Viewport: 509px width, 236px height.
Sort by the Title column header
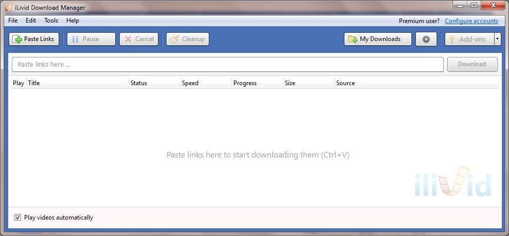pyautogui.click(x=77, y=83)
